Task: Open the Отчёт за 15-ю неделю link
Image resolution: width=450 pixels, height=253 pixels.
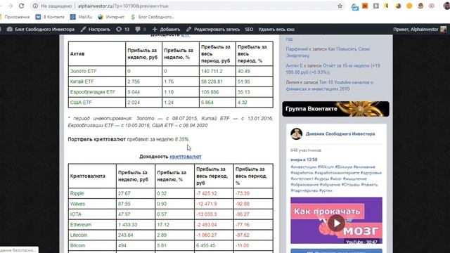Action: [333, 69]
